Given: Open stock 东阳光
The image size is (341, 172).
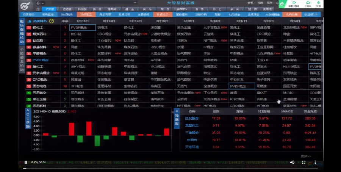Looking at the screenshot, I should click(x=192, y=140).
